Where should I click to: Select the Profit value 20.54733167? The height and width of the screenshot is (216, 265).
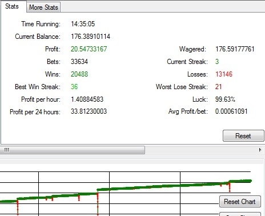(89, 49)
